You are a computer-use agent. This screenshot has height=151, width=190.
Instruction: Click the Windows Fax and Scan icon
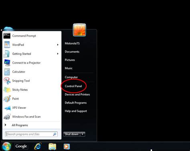click(x=7, y=117)
